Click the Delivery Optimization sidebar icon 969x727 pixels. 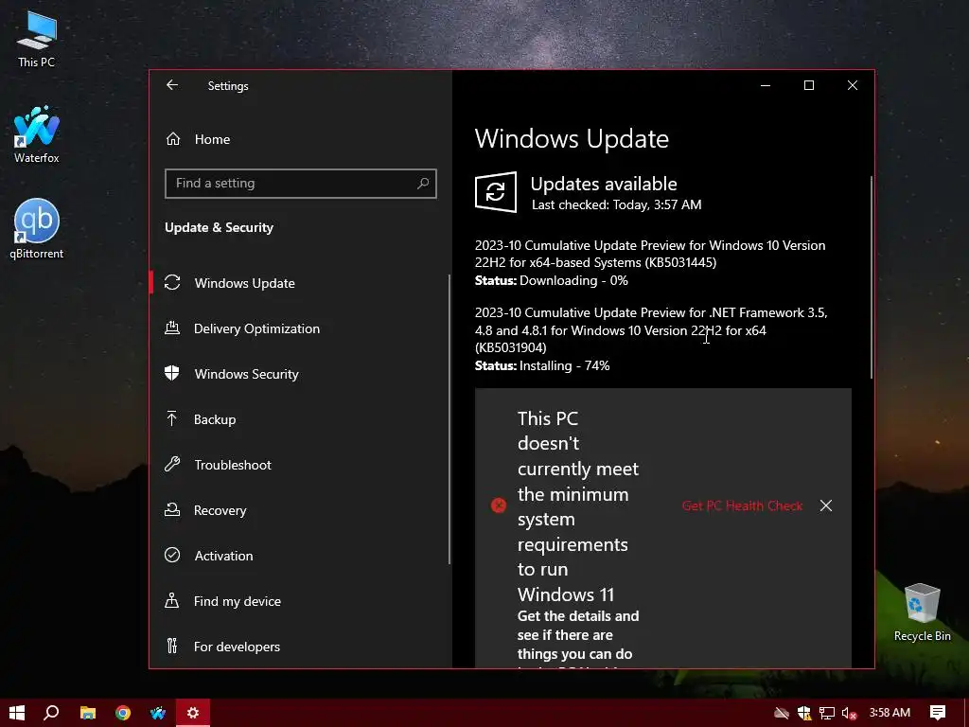(x=172, y=328)
